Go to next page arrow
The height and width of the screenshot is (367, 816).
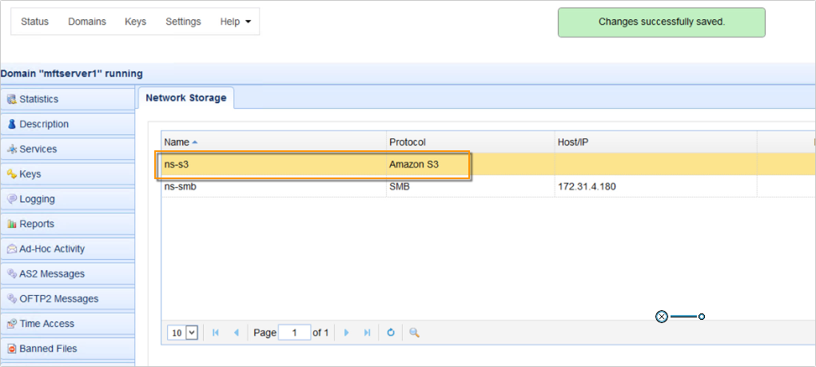(x=346, y=333)
